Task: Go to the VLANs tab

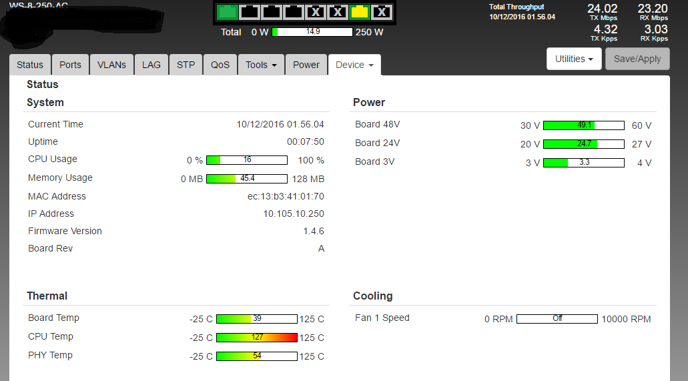Action: pos(111,65)
